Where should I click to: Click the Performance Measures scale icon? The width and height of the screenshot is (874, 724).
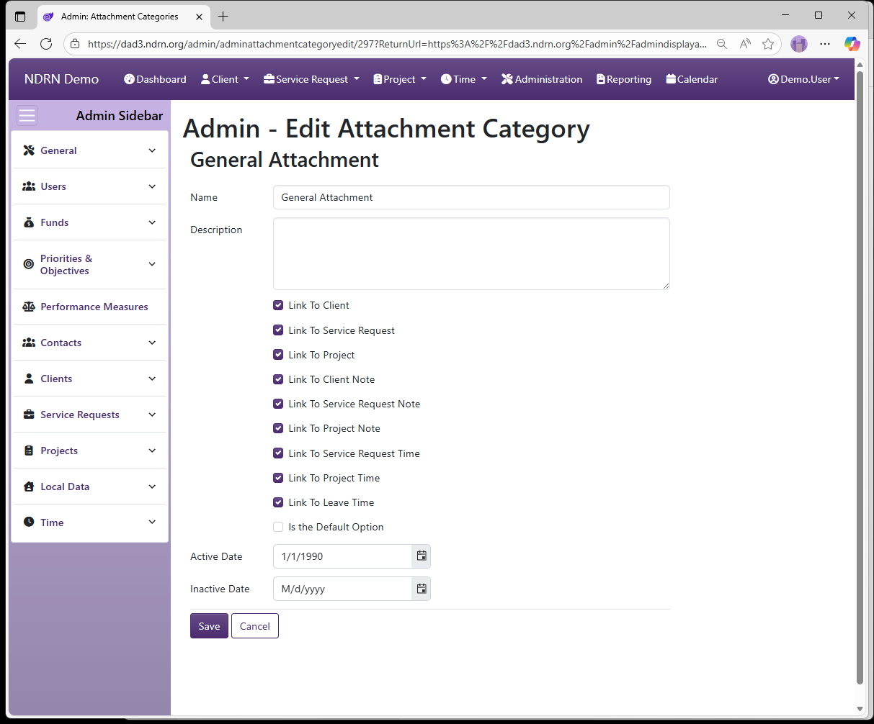click(x=29, y=307)
